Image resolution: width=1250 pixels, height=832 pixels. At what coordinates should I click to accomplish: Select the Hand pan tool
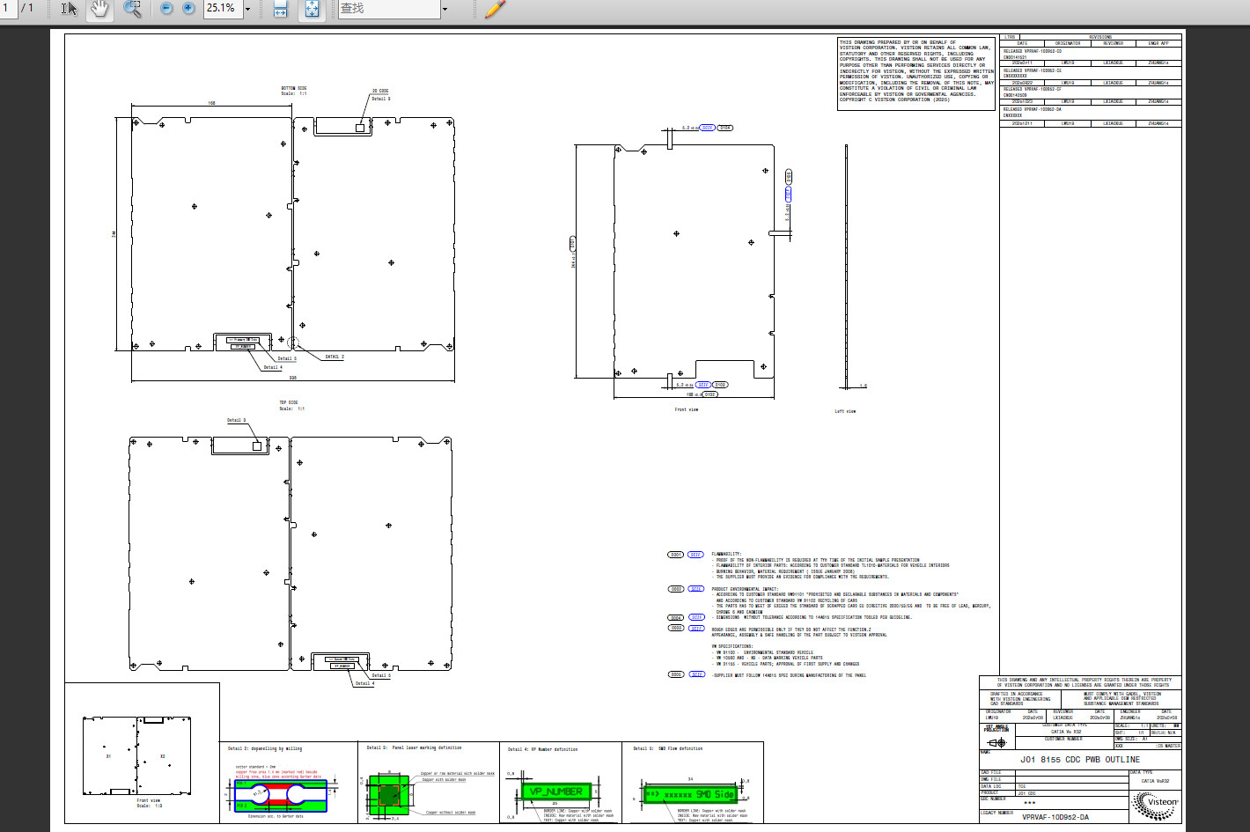click(100, 9)
